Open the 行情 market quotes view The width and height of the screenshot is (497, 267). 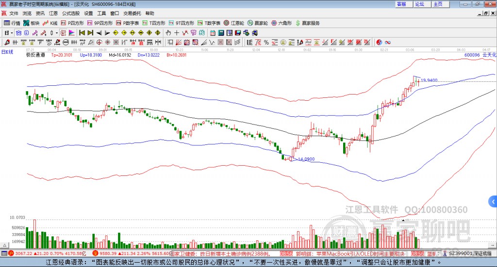point(12,23)
